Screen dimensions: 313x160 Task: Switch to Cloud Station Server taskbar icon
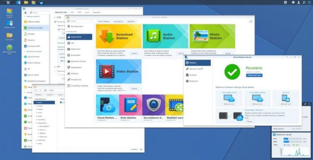click(x=41, y=2)
